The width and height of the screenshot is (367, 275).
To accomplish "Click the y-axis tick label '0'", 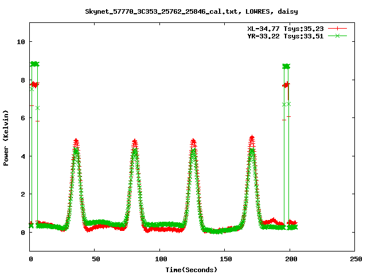I will [x=23, y=233].
